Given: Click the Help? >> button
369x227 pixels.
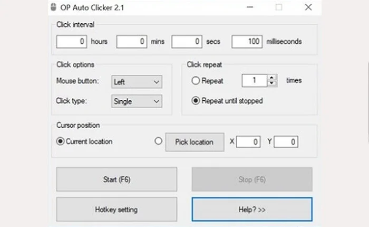Looking at the screenshot, I should tap(252, 210).
